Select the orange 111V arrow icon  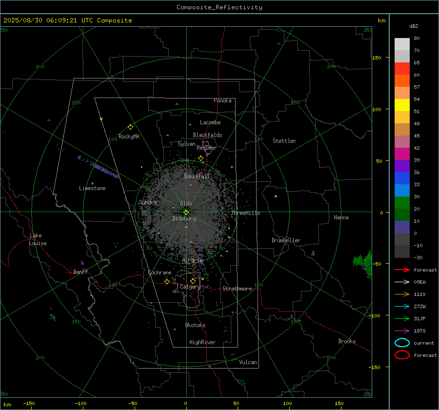[402, 294]
